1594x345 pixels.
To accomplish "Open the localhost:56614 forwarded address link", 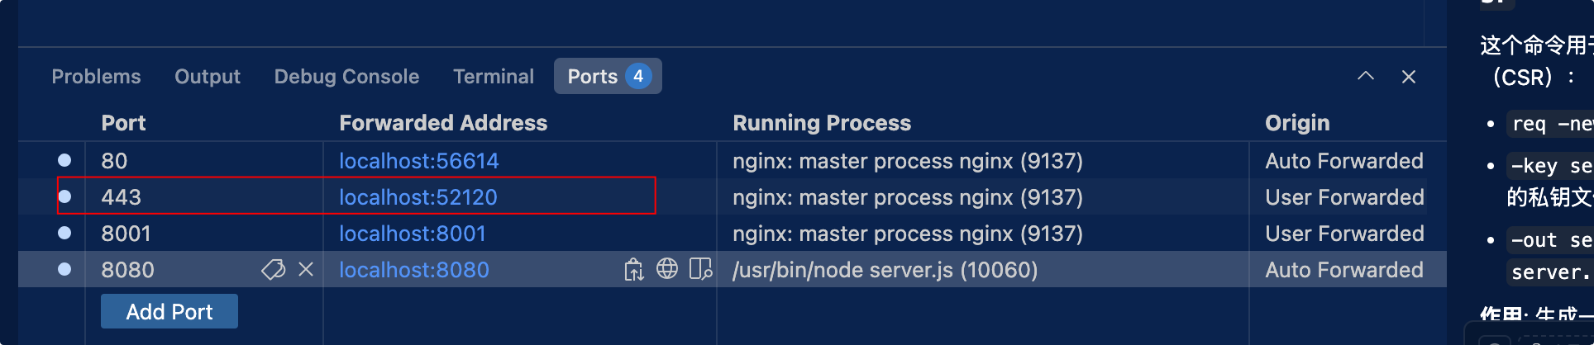I will click(x=418, y=161).
